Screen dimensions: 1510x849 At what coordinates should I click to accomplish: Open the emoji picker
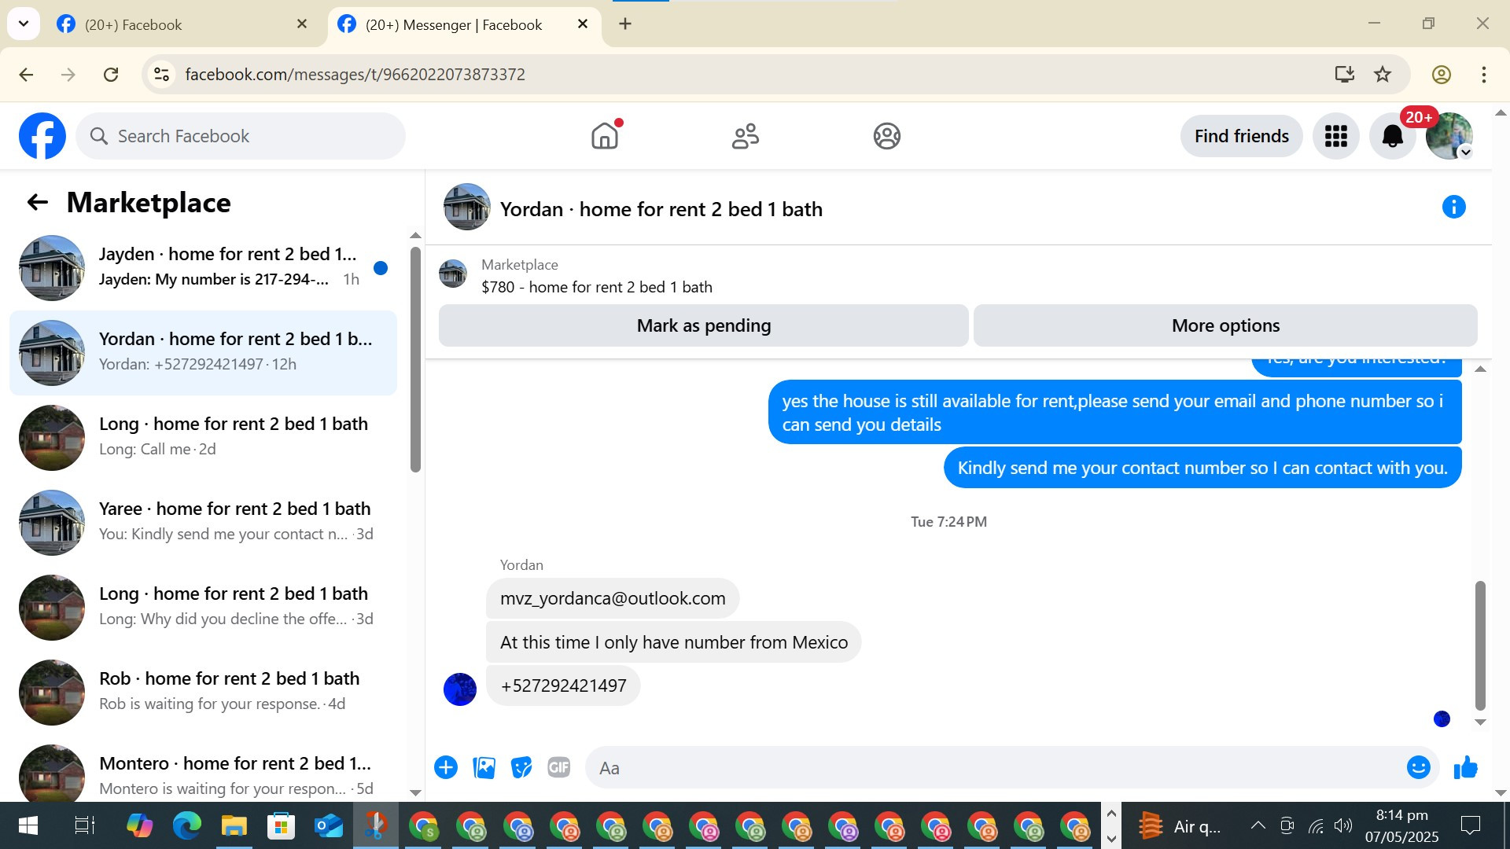[x=1418, y=767]
